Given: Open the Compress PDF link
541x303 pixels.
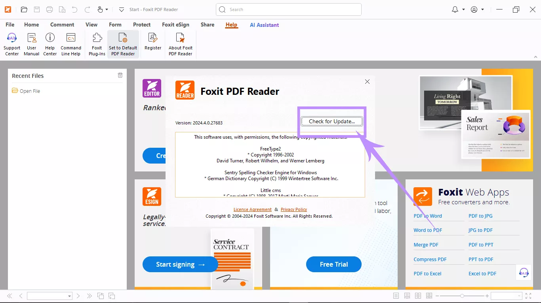Looking at the screenshot, I should click(430, 259).
